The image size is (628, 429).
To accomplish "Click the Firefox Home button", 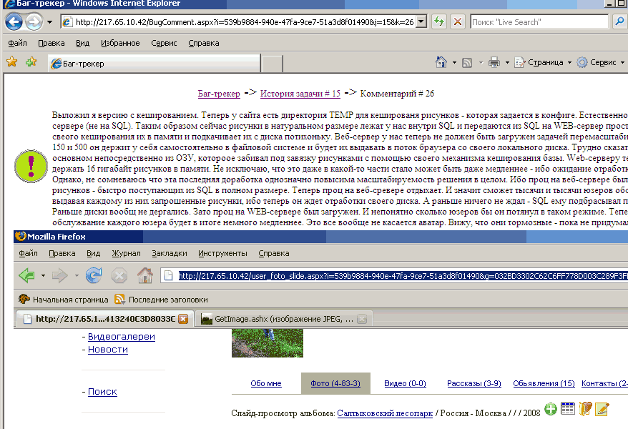I will pos(145,275).
